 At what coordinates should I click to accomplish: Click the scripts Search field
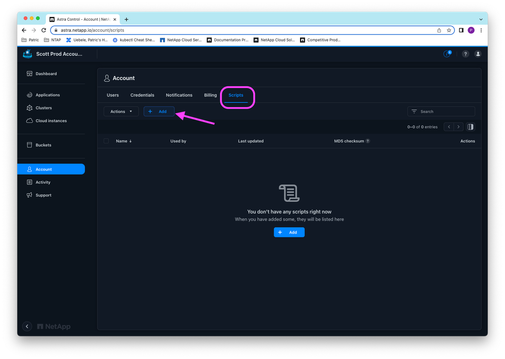coord(441,111)
